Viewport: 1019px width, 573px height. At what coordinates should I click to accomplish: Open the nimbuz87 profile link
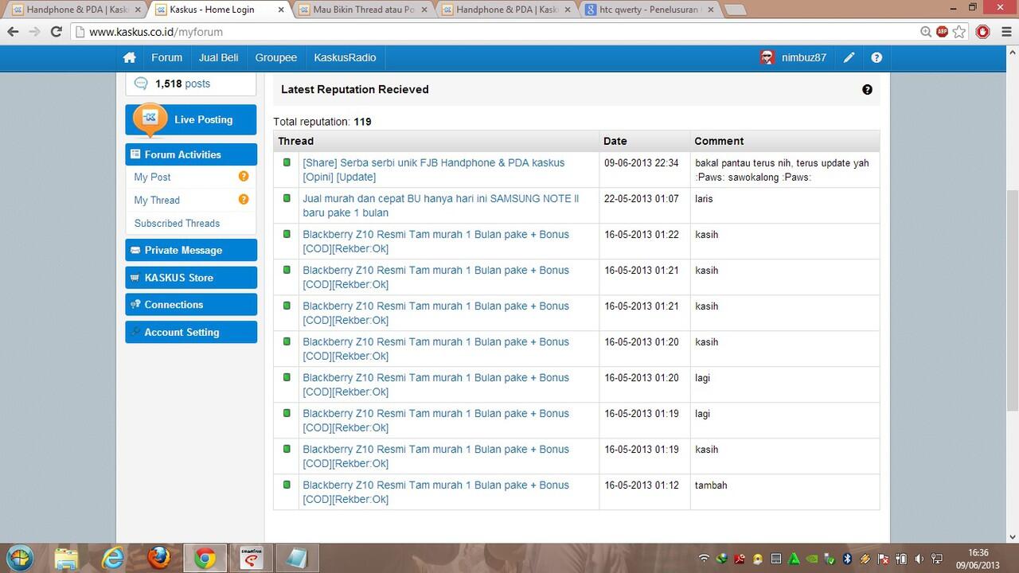(x=803, y=57)
